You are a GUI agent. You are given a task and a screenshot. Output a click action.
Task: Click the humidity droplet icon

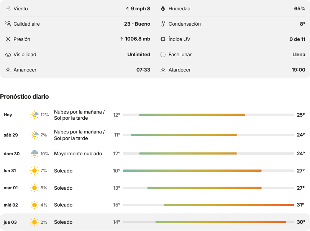click(x=163, y=8)
